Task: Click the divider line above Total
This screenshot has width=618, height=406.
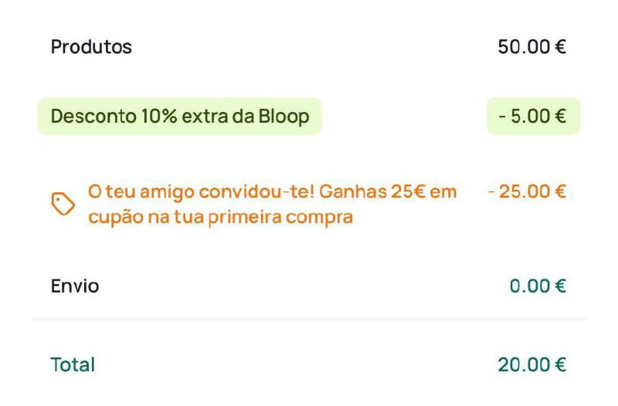Action: [x=309, y=319]
